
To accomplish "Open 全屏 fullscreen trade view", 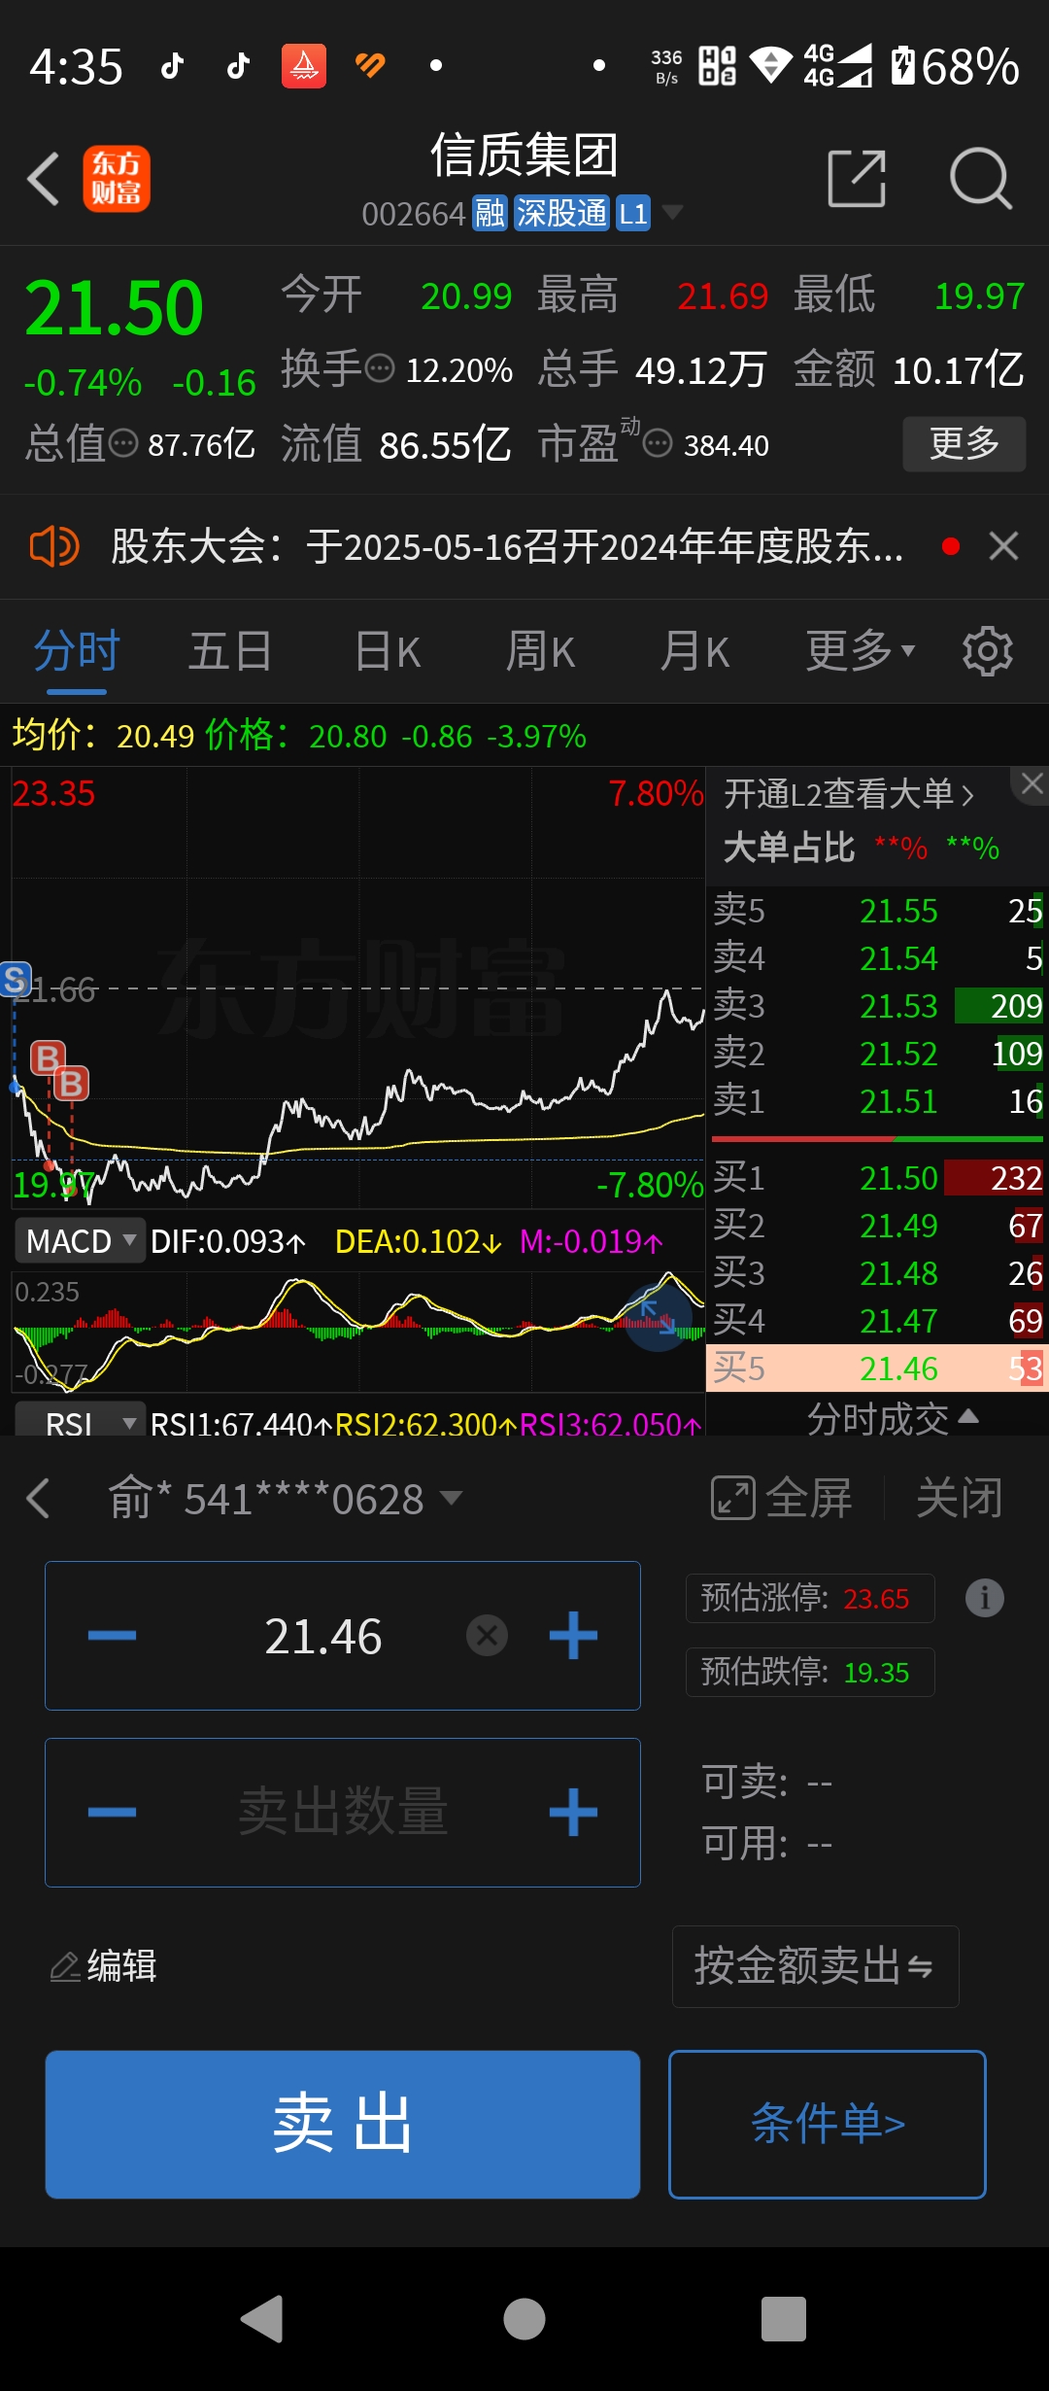I will click(782, 1498).
